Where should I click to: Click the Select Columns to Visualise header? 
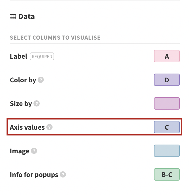(55, 38)
